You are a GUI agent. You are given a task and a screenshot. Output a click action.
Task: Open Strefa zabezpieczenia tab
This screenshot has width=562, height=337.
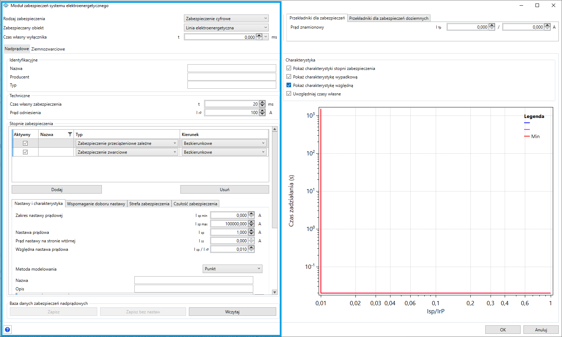(x=149, y=204)
